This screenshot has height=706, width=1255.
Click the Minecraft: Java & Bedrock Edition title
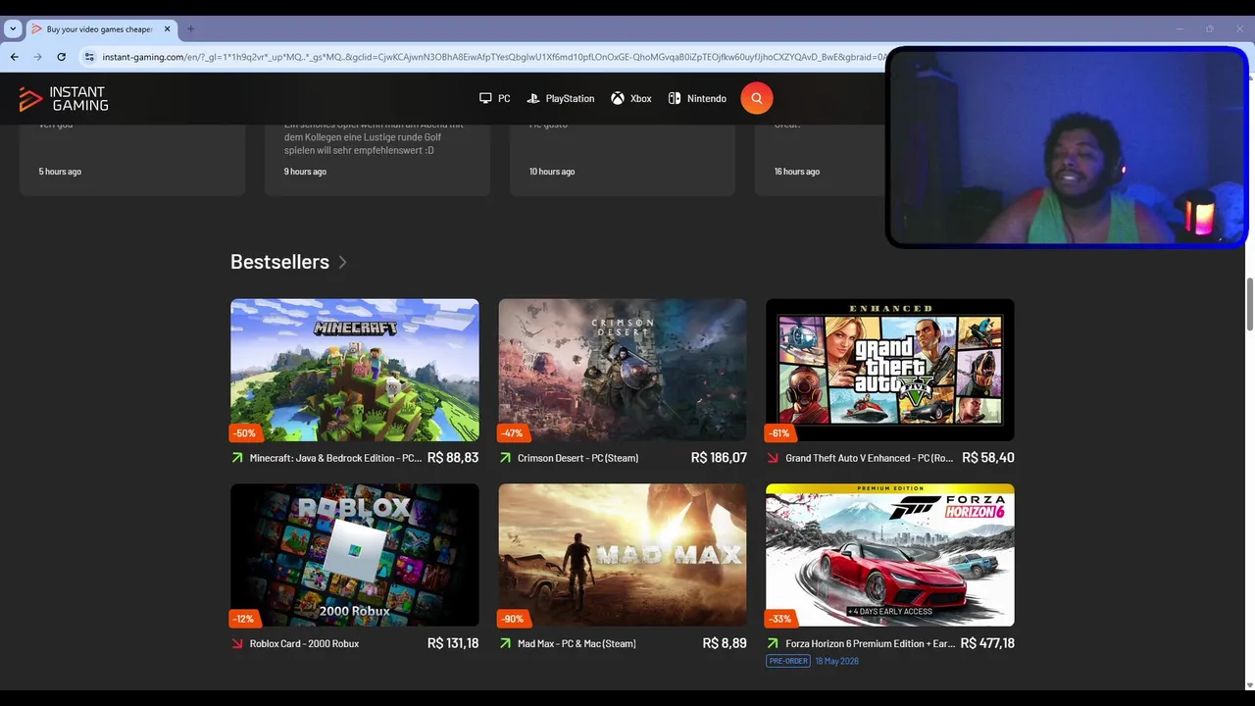[x=335, y=458]
